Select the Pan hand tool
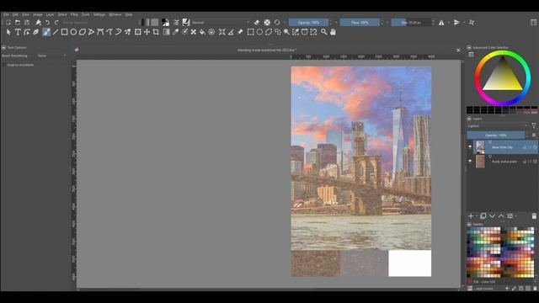Image resolution: width=539 pixels, height=303 pixels. click(333, 32)
